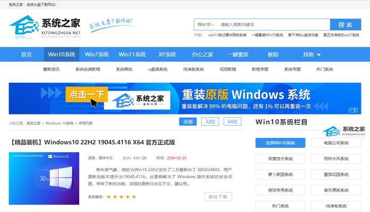Open 热门系统 sub-navigation link
Screen dimensions: 370x212
[324, 69]
